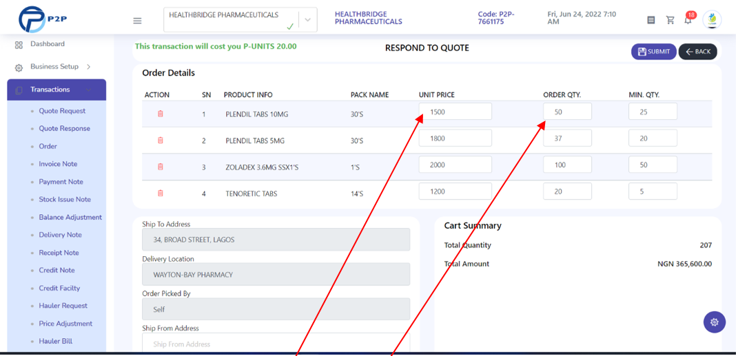The image size is (738, 356).
Task: Open Credit Facilty
Action: pos(59,288)
